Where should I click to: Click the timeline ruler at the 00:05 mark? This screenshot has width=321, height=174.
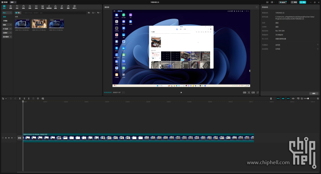127,101
